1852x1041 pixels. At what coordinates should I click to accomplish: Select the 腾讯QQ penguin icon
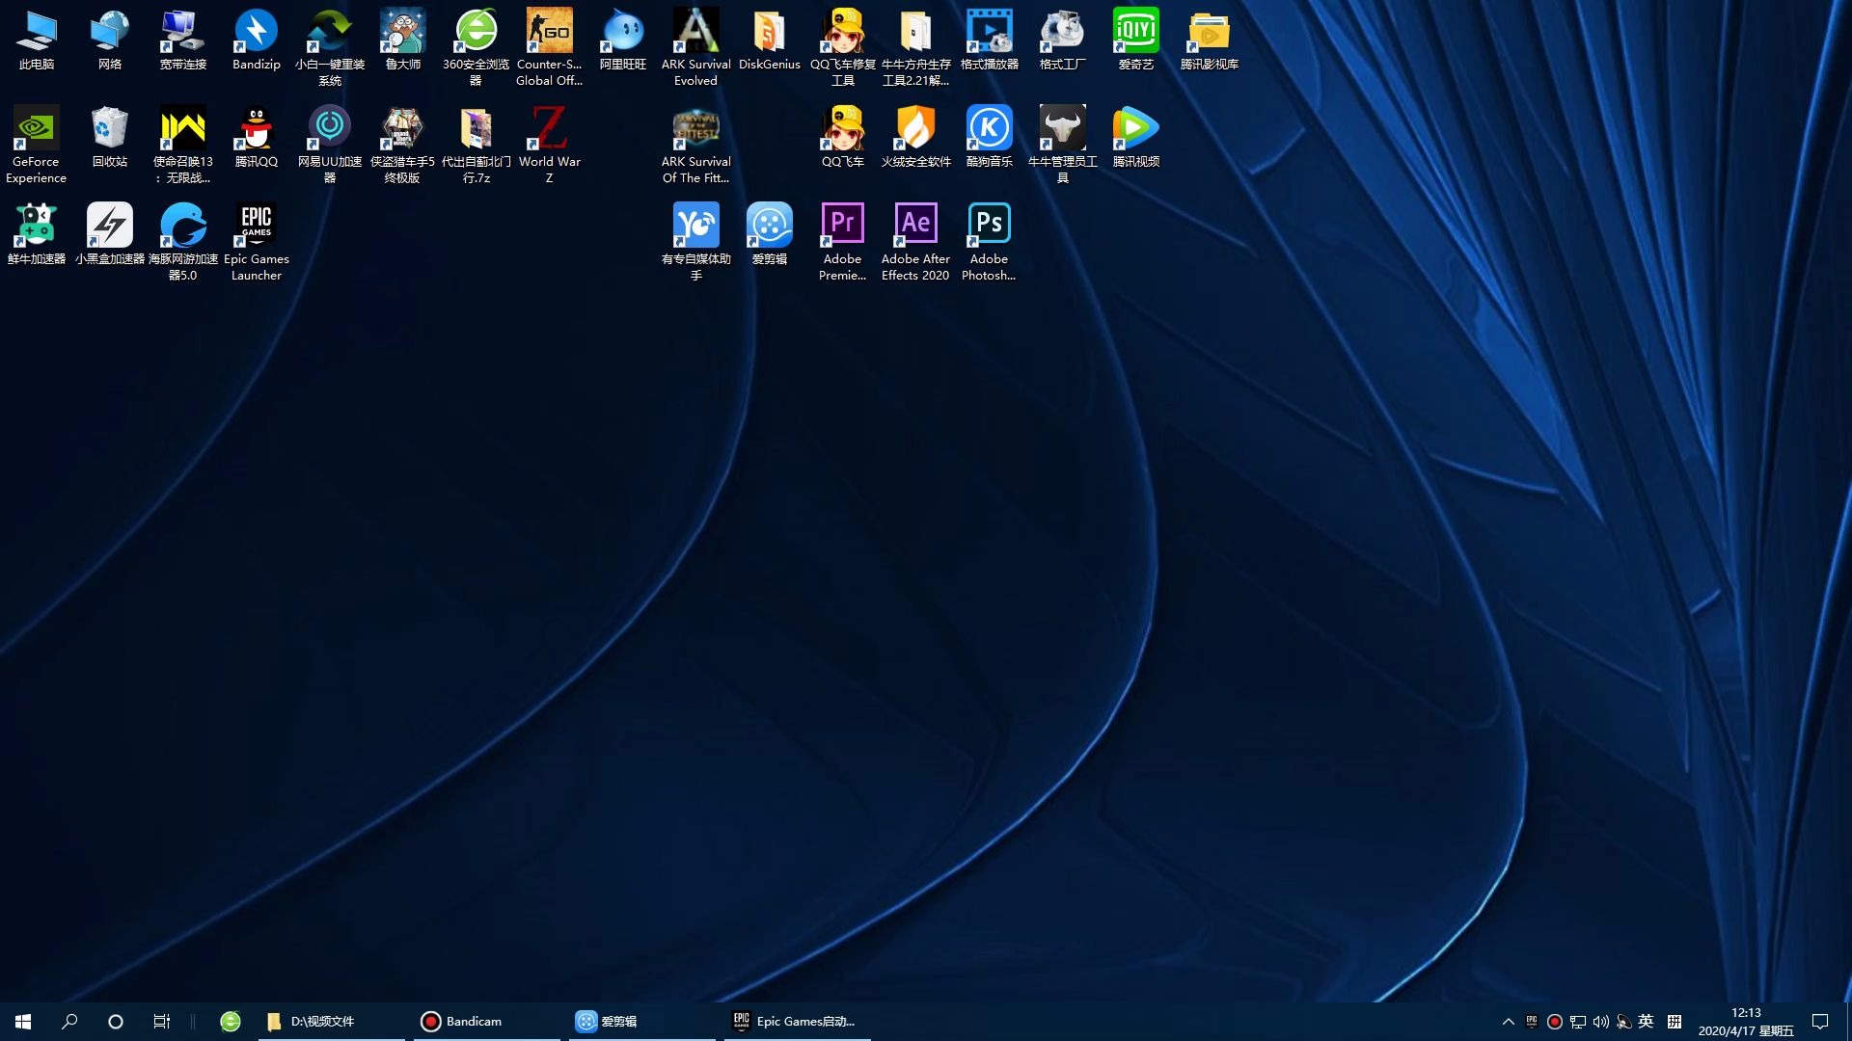257,128
